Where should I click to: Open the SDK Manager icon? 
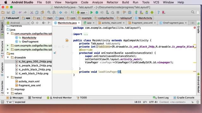click(x=147, y=13)
